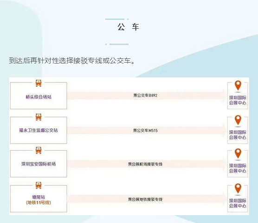Viewport: 258px width, 223px height.
Task: Select the 福永卫生监督公交站 station box
Action: coord(39,130)
